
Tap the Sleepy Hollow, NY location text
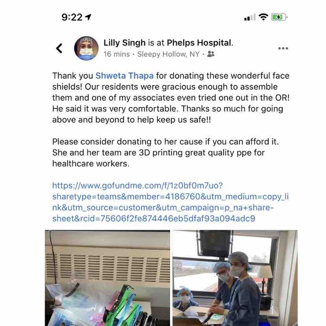tap(168, 54)
